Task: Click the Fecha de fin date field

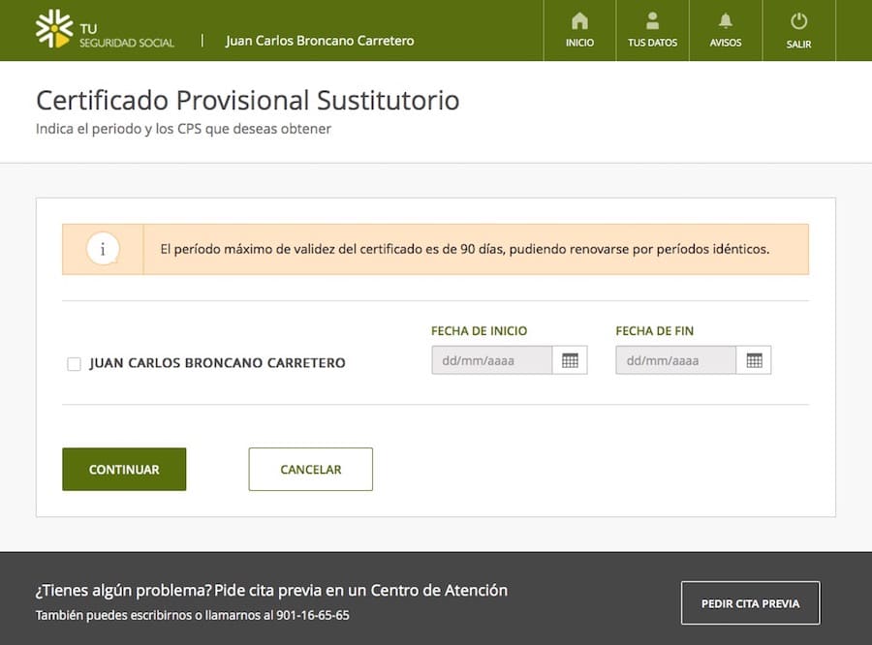Action: tap(675, 360)
